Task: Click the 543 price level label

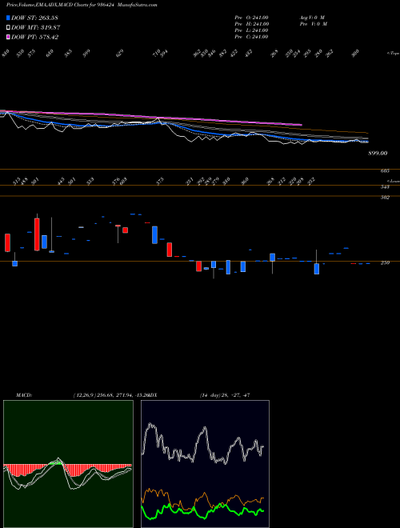Action: (x=385, y=187)
